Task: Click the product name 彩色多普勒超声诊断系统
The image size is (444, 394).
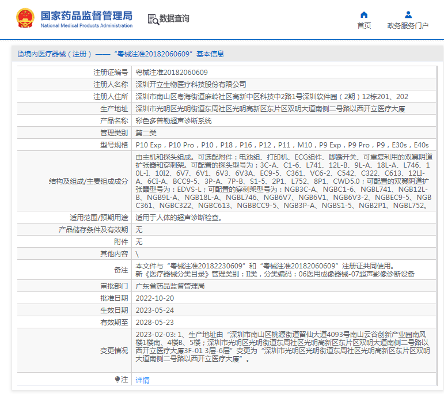Action: 173,121
